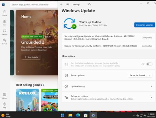Select Security Intelligence Update KB2267602 entry
Screen dimensions: 156x118
pyautogui.click(x=108, y=37)
